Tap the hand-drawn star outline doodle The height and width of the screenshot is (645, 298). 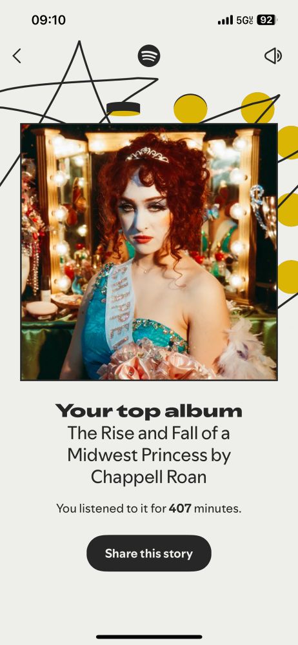78,83
